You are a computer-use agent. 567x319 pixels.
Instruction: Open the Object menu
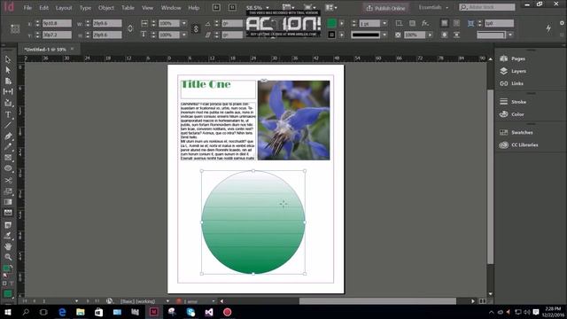(x=106, y=8)
